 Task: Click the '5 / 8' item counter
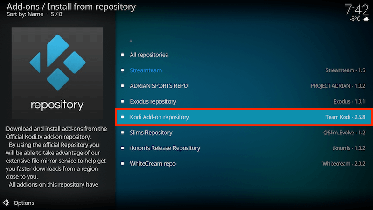click(56, 14)
